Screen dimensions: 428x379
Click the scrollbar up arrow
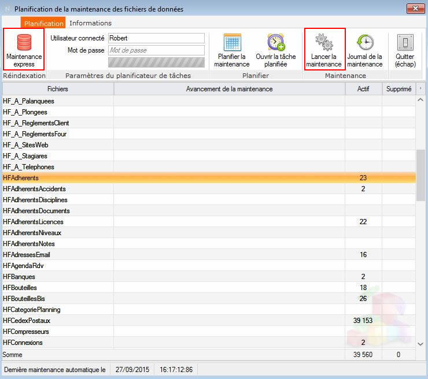tap(420, 100)
